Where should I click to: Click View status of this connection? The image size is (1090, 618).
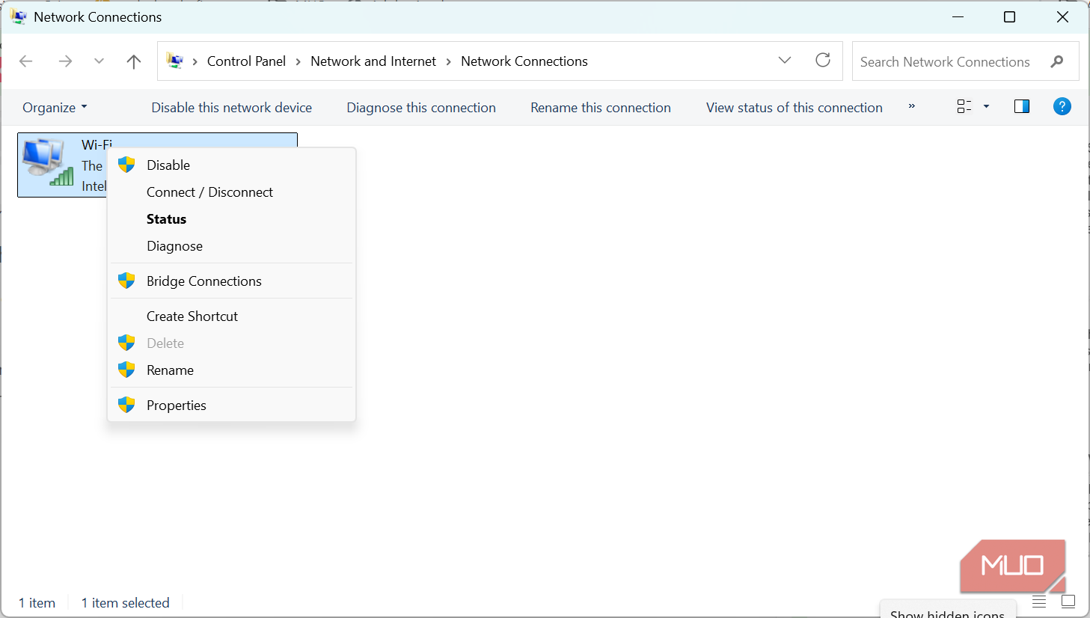coord(794,107)
